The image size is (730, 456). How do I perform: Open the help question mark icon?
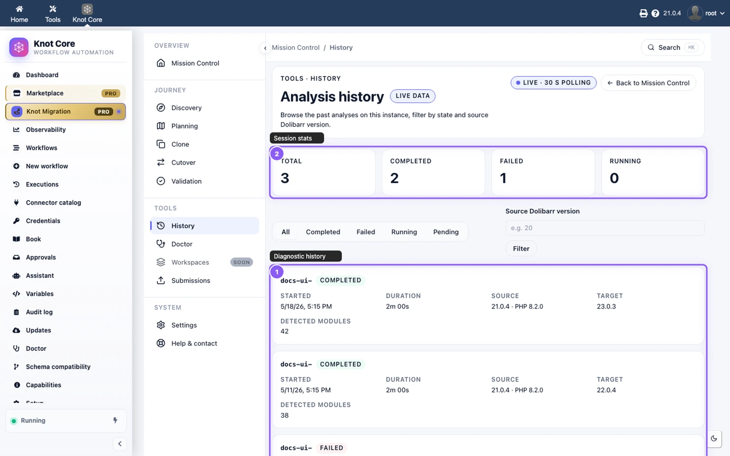click(655, 13)
